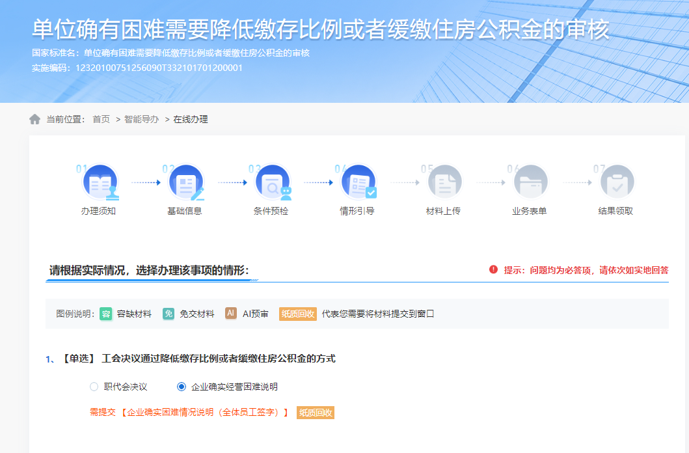The width and height of the screenshot is (689, 453).
Task: Click the 条件预检 step icon
Action: [273, 181]
